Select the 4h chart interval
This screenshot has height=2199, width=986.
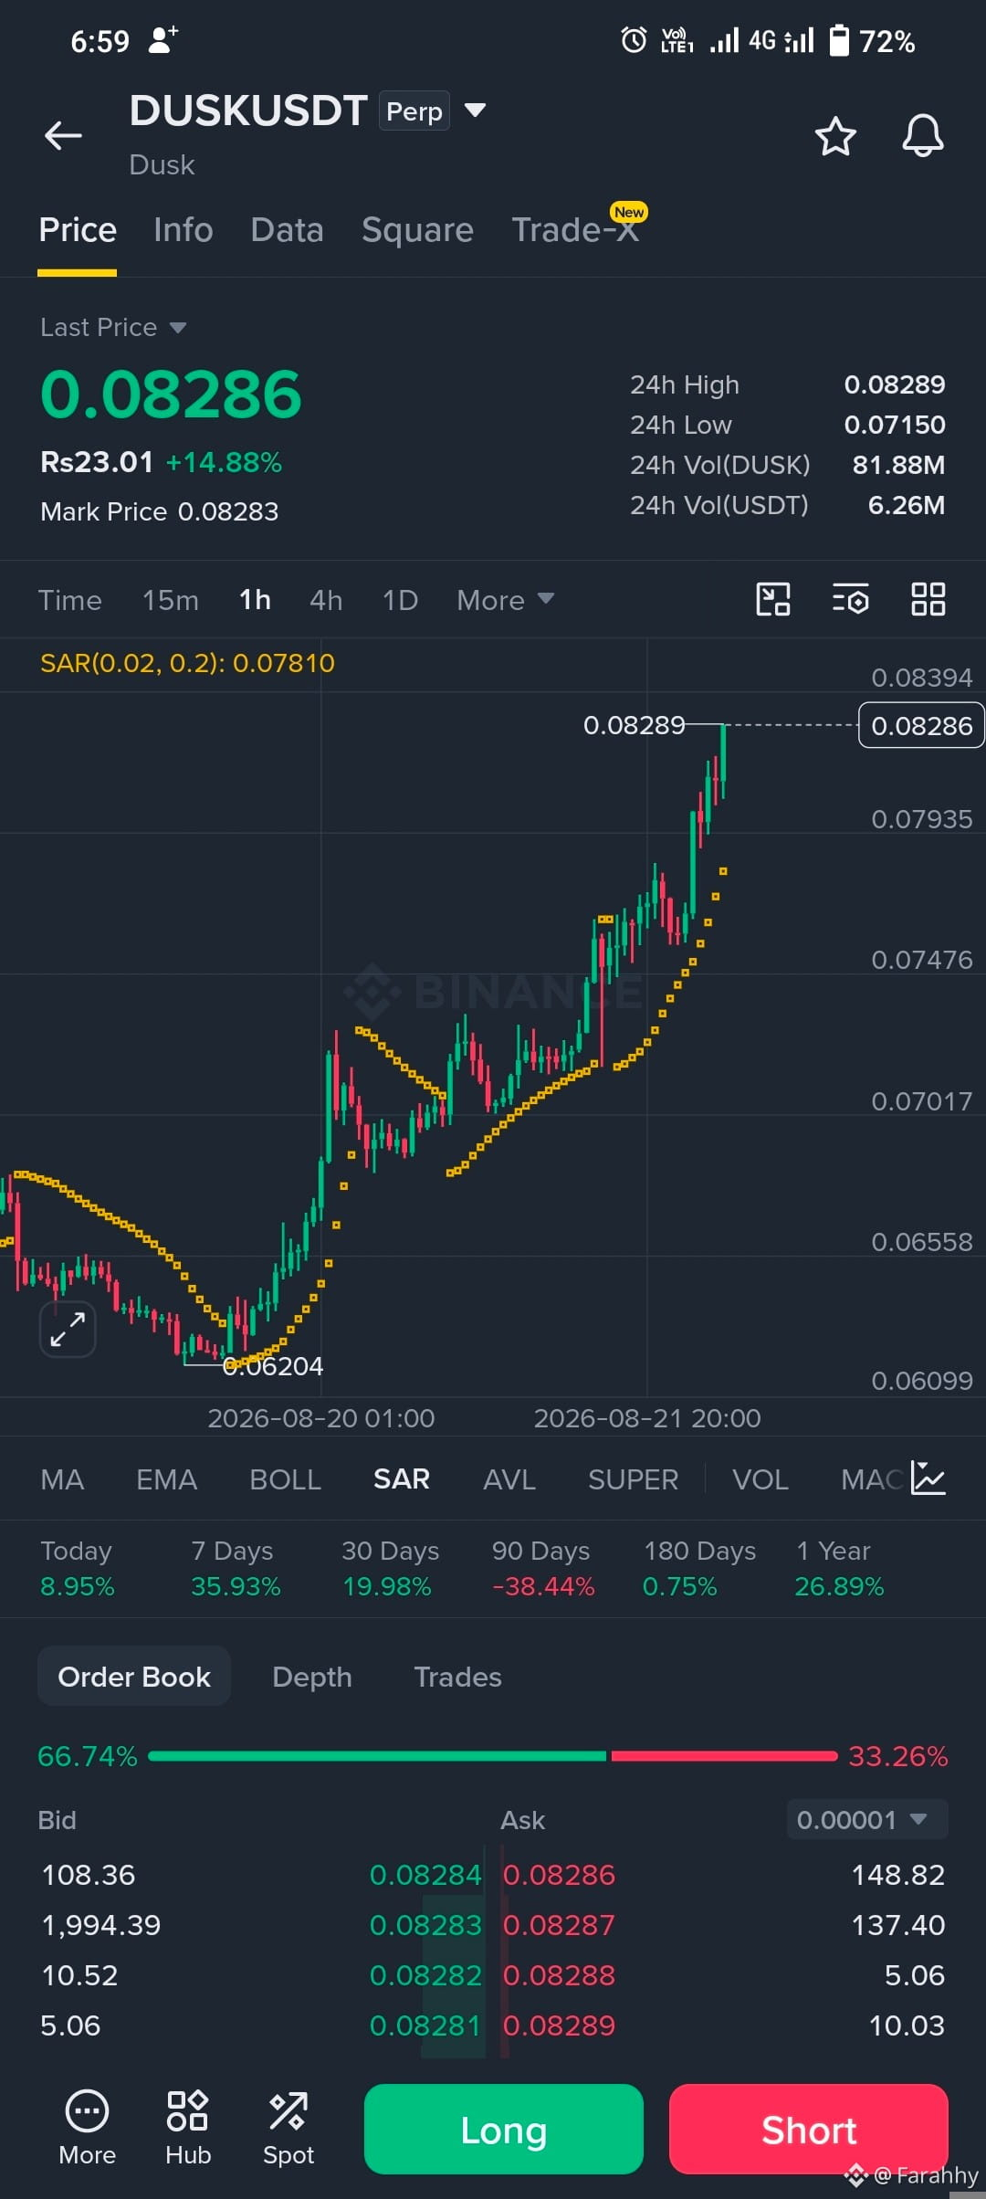pos(326,600)
